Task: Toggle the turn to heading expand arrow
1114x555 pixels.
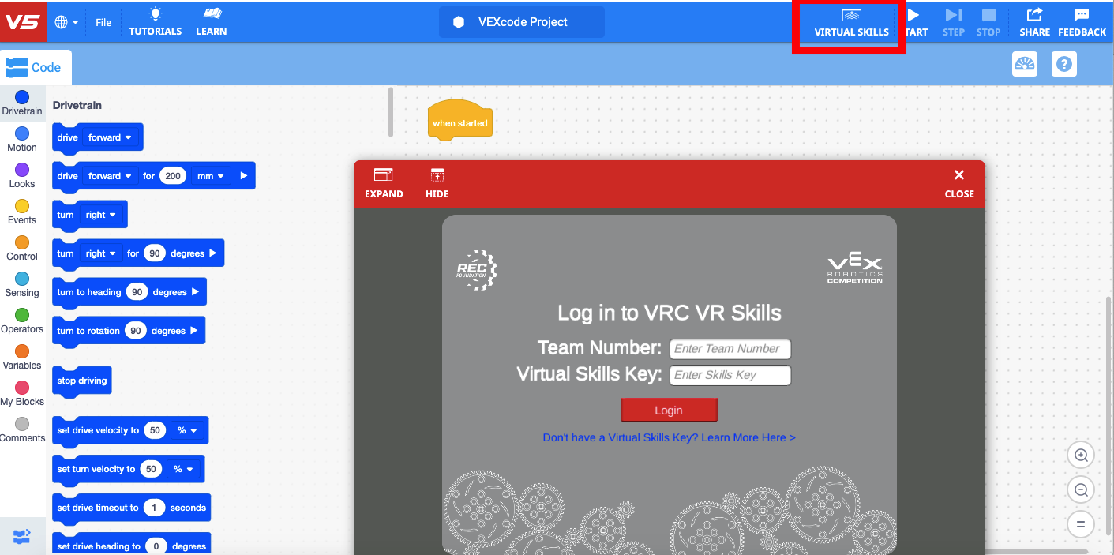Action: coord(195,292)
